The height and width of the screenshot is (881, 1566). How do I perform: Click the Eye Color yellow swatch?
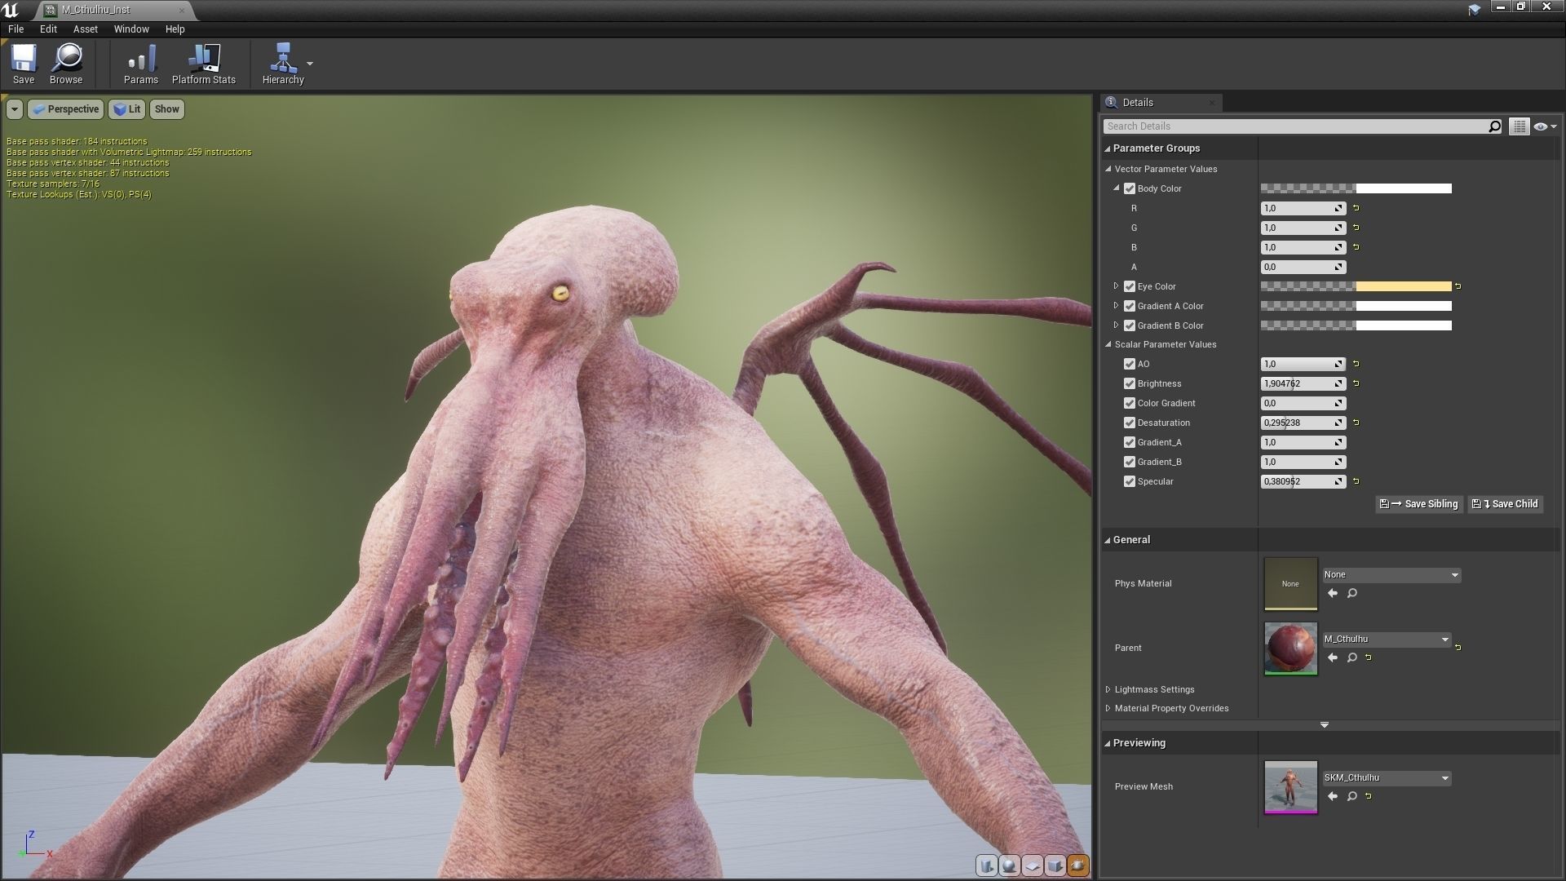click(1403, 286)
